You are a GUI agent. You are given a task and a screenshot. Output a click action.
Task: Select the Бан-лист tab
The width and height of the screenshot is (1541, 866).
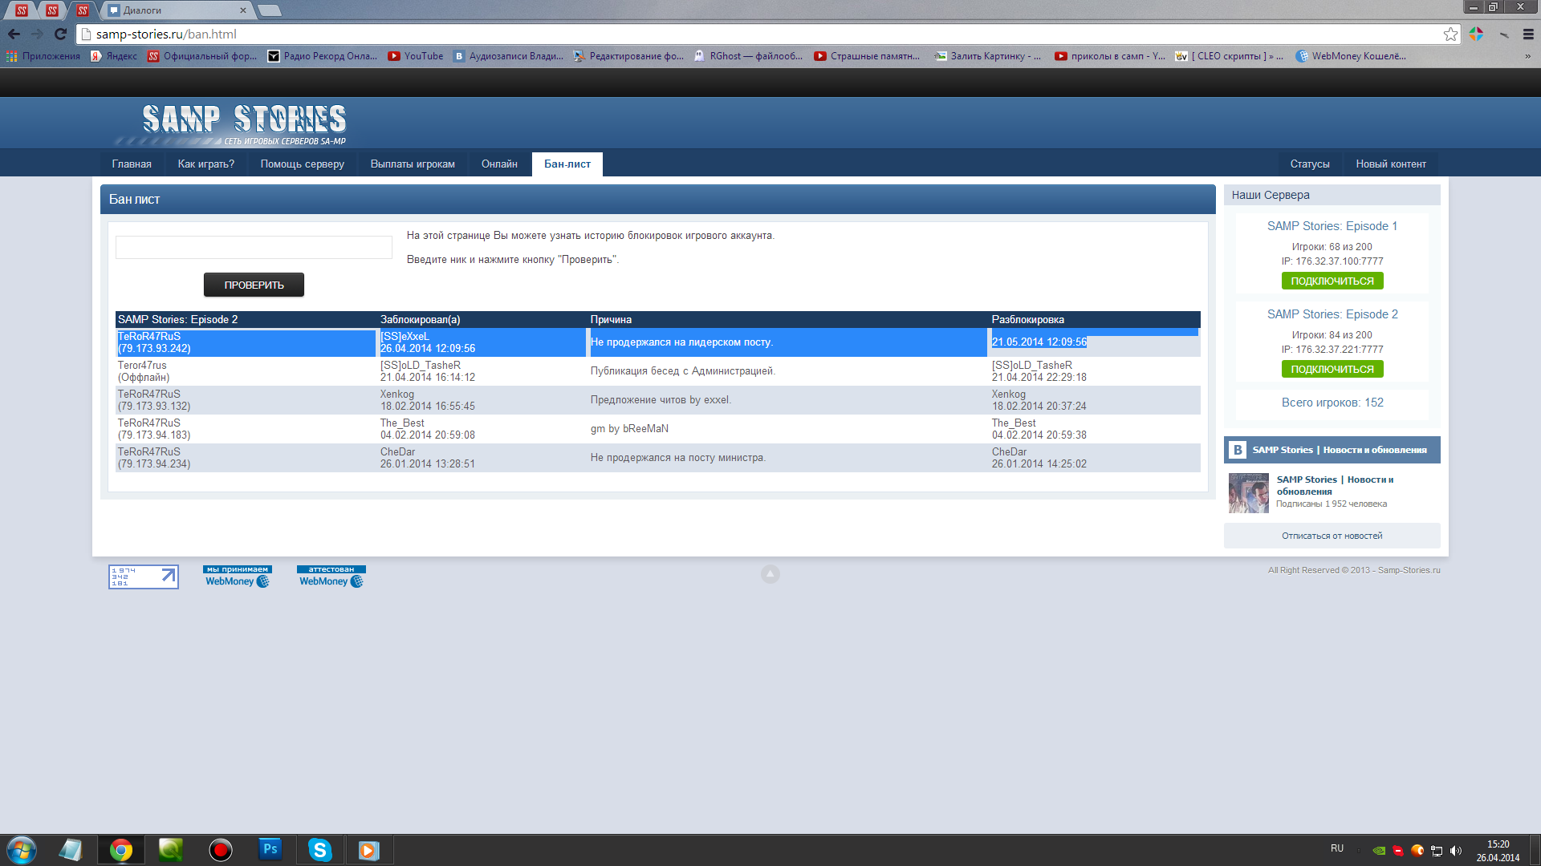pyautogui.click(x=567, y=164)
